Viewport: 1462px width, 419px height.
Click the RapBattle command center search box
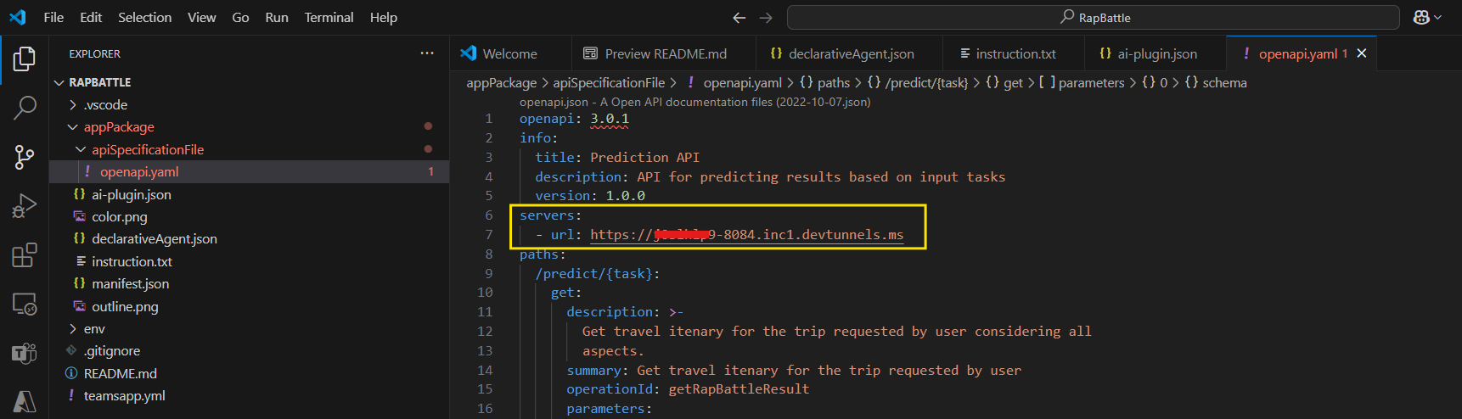click(x=1094, y=17)
